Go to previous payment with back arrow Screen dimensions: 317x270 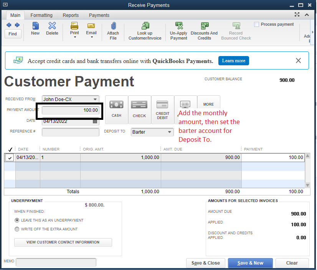[9, 25]
